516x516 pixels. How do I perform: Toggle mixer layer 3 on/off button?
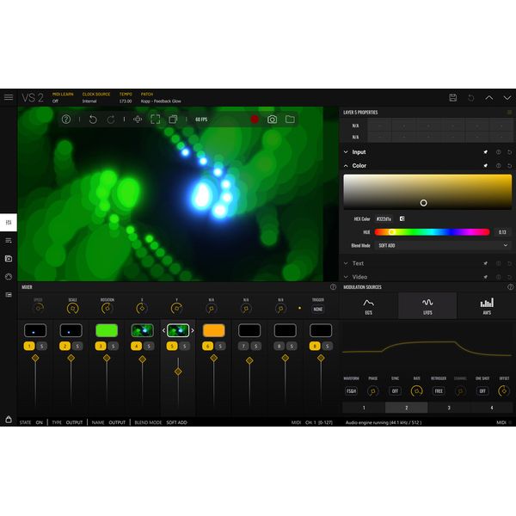(101, 347)
